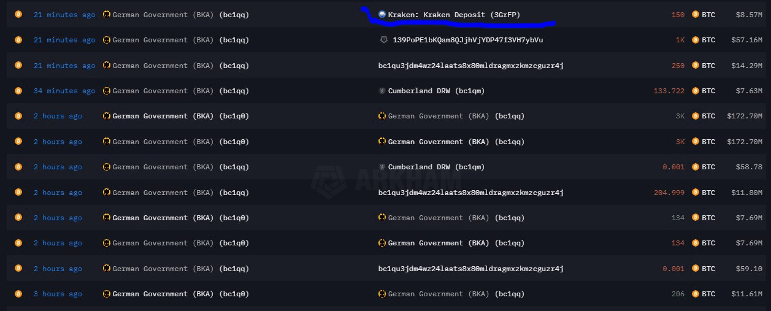This screenshot has width=771, height=311.
Task: Click the Cumberland DRW logo in the $58.78 row
Action: click(382, 167)
